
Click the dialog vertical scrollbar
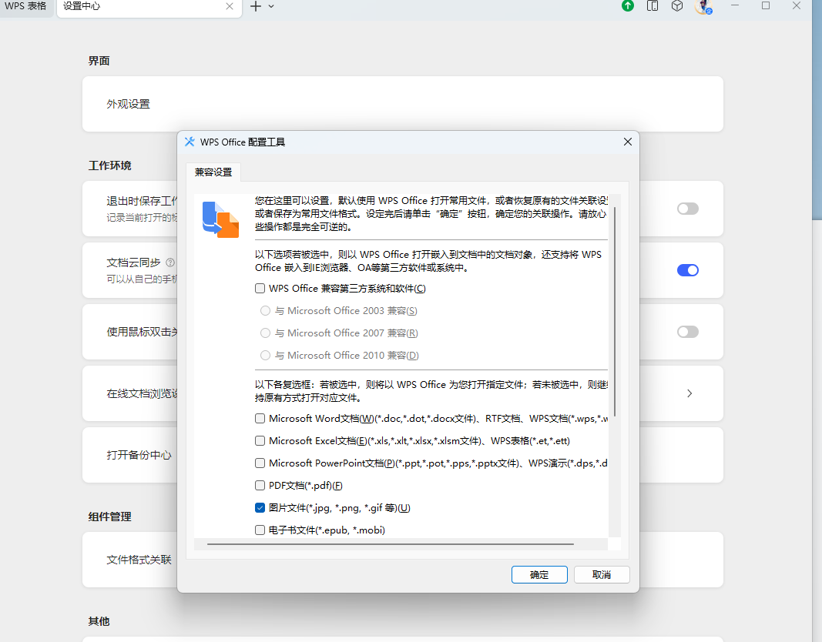(615, 312)
